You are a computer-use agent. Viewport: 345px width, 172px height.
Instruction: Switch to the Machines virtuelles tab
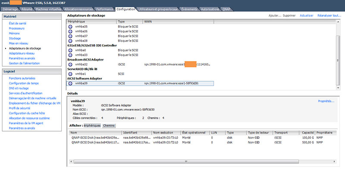(48, 9)
